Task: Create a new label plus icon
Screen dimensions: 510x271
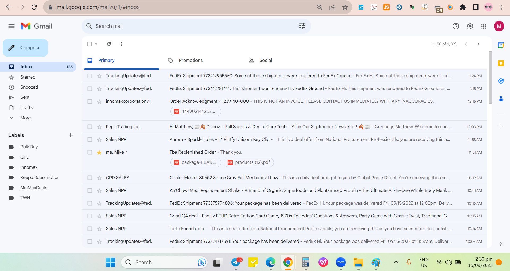Action: pos(71,135)
